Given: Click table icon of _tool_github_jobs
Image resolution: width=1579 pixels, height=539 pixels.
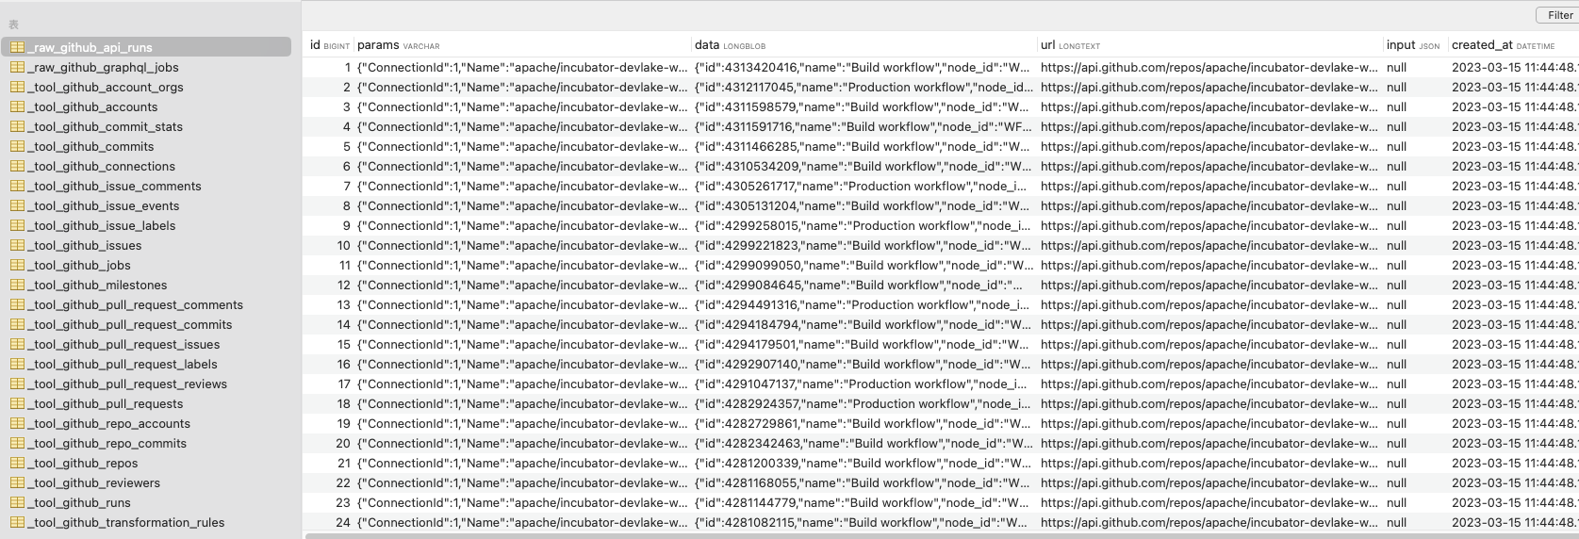Looking at the screenshot, I should point(17,265).
